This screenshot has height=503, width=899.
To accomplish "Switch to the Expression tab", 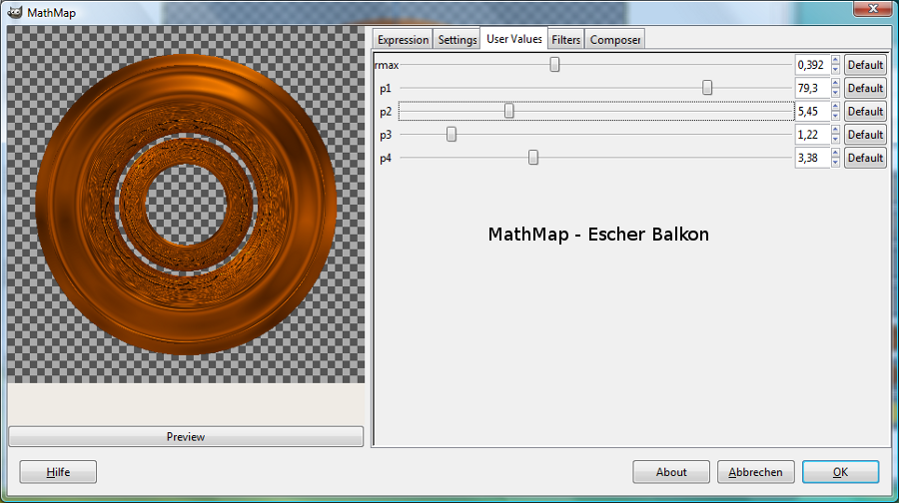I will pos(403,40).
